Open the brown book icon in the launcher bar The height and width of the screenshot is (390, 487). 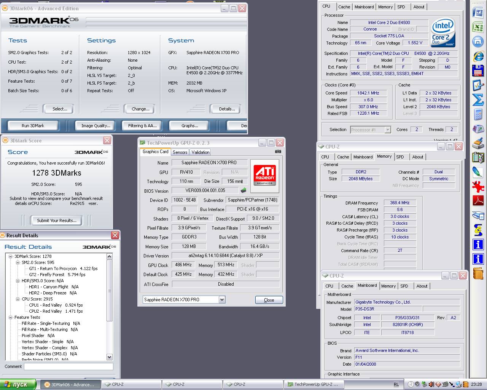(478, 273)
